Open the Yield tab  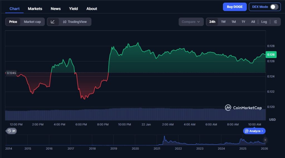click(73, 9)
